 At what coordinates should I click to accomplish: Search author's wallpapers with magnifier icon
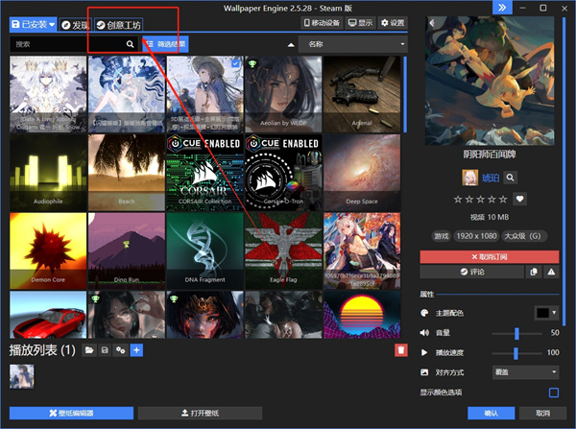(x=511, y=178)
